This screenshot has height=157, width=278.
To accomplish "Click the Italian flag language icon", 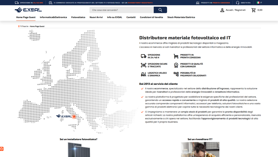I will 258,2.
